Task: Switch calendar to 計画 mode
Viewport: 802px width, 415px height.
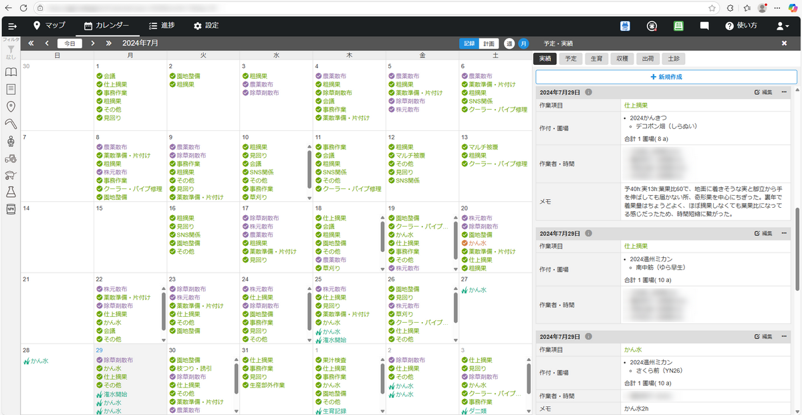Action: point(489,43)
